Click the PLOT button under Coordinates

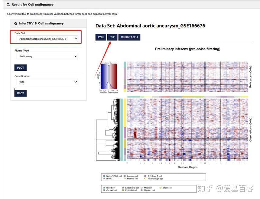(x=20, y=93)
